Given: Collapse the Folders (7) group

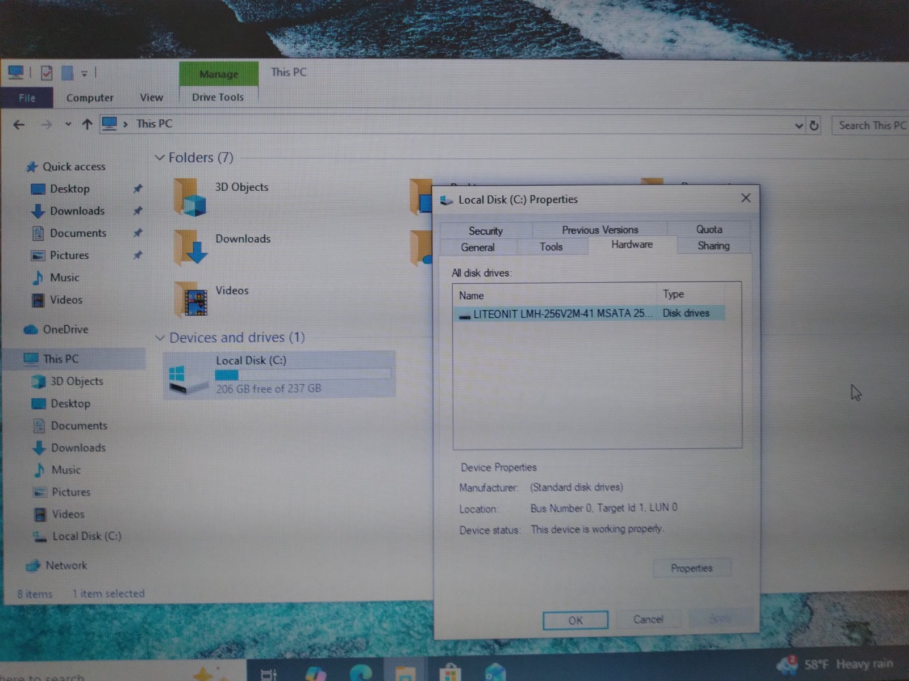Looking at the screenshot, I should pos(160,157).
